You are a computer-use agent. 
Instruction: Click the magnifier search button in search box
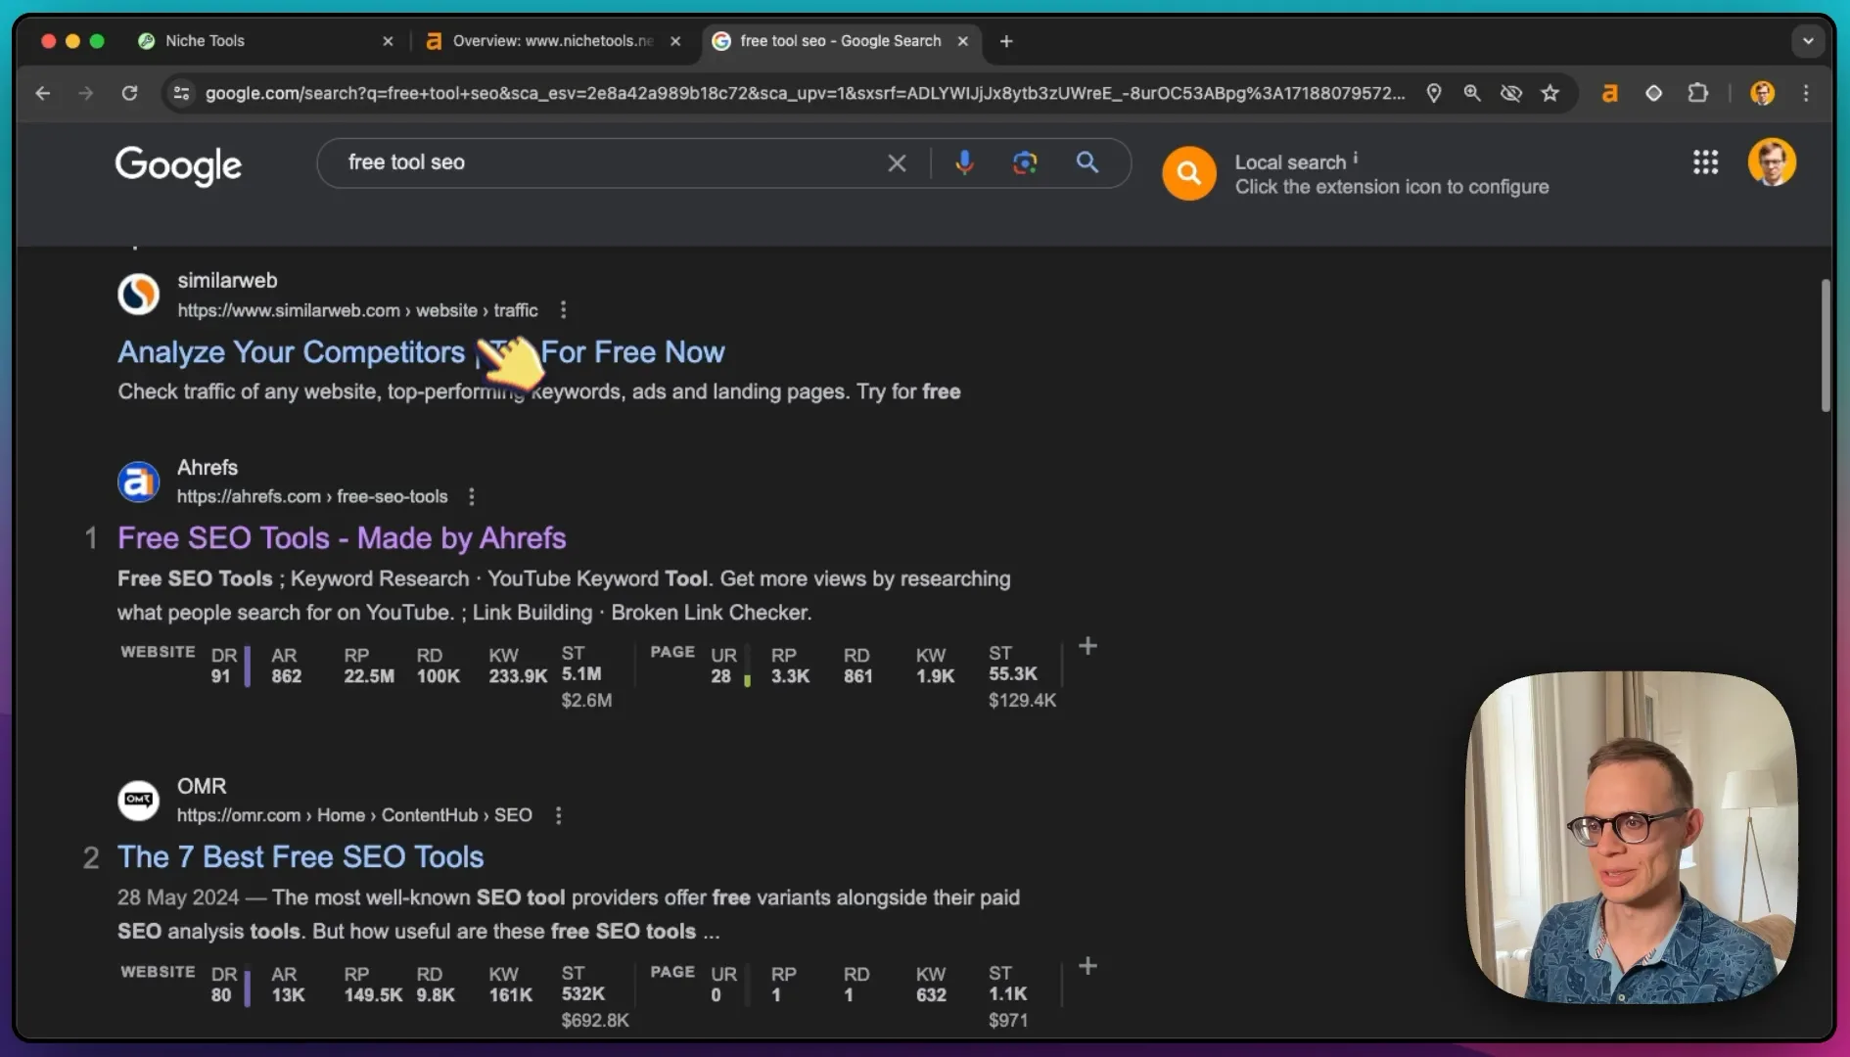click(x=1087, y=162)
